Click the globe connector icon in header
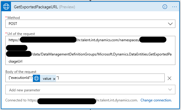This screenshot has height=110, width=181. (6, 7)
